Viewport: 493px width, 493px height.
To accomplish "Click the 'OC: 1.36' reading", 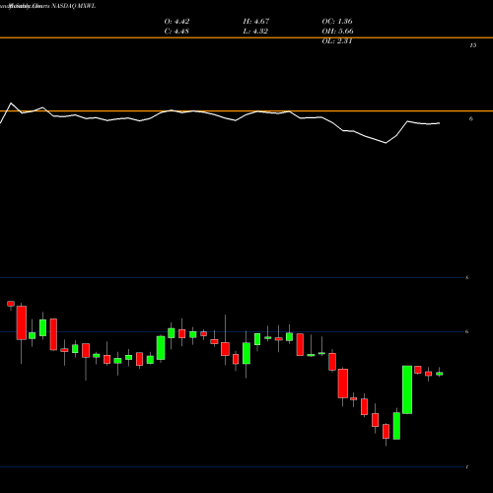I will pos(337,22).
